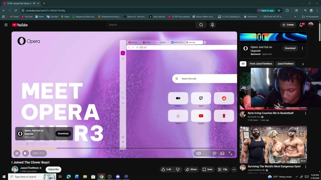Expand hidden bookmarks with the chevron
This screenshot has width=321, height=180.
(x=295, y=17)
